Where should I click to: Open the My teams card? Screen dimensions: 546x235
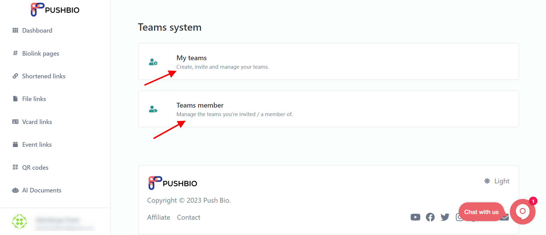[x=328, y=62]
